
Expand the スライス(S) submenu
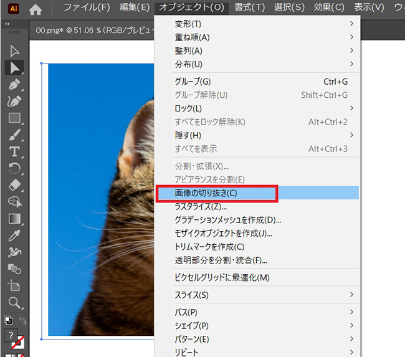[x=257, y=295]
